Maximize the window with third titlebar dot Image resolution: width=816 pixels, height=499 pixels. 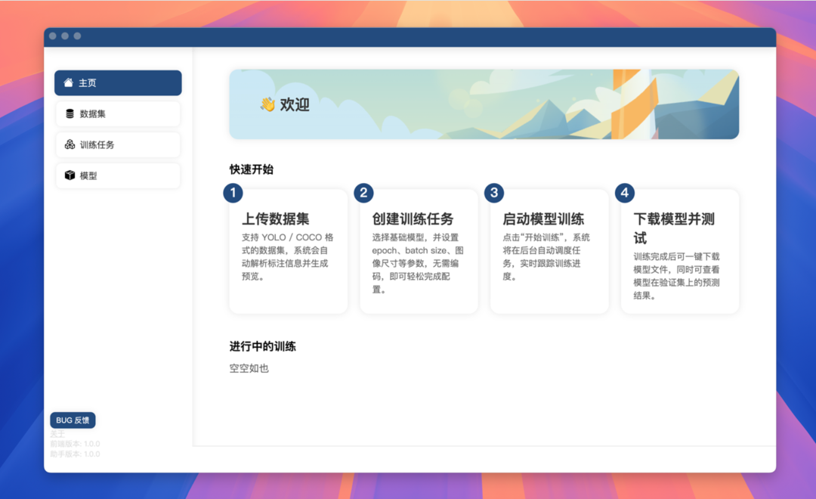click(x=78, y=36)
